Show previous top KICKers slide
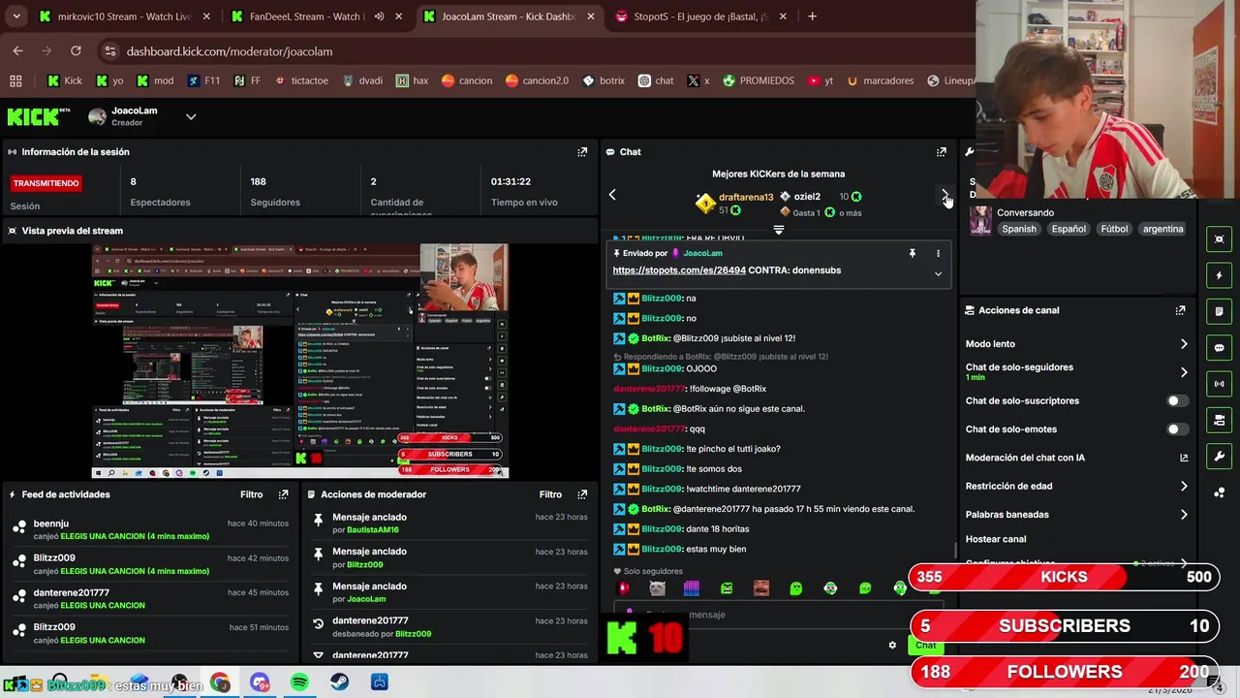 pyautogui.click(x=612, y=195)
